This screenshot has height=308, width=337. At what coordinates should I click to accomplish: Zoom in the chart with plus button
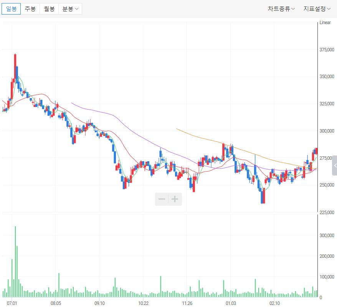(x=175, y=199)
